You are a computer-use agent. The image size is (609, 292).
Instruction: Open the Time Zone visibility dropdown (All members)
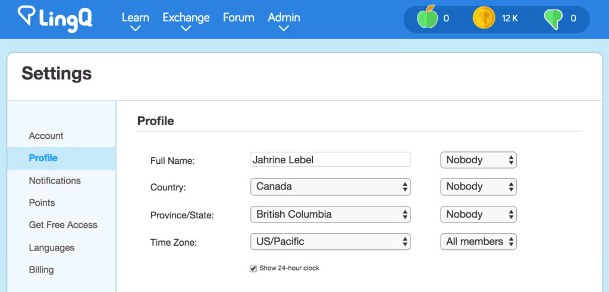click(478, 242)
